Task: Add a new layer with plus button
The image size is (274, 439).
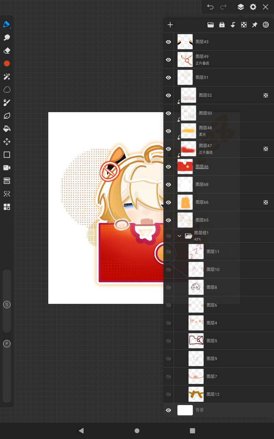Action: click(x=170, y=25)
